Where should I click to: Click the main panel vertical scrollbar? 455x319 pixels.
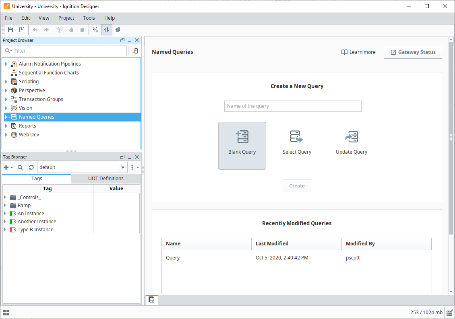451,137
